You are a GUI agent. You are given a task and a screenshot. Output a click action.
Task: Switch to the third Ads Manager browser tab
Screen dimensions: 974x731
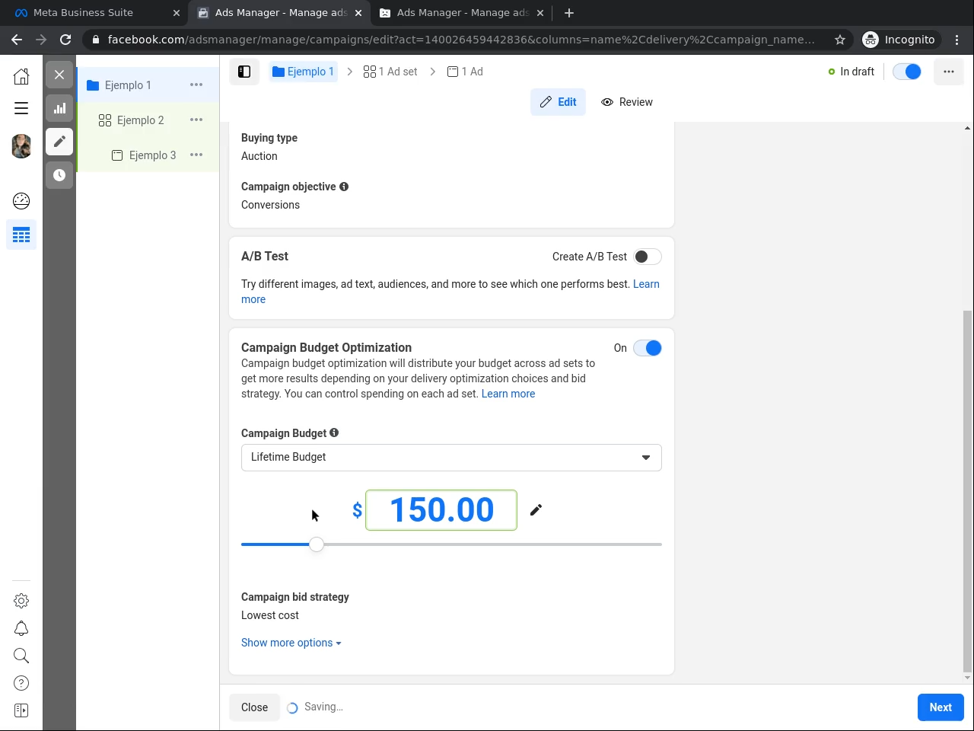[462, 13]
